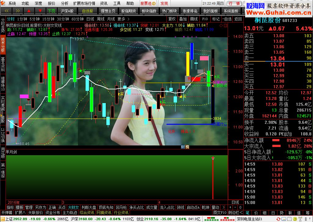The height and width of the screenshot is (222, 313).
Task: Click the 返回 back button
Action: pos(238,19)
